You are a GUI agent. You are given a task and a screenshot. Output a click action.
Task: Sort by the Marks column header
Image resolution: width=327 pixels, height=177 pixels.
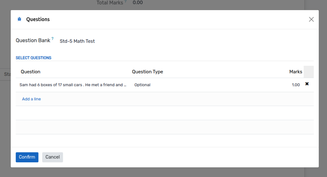pos(295,72)
